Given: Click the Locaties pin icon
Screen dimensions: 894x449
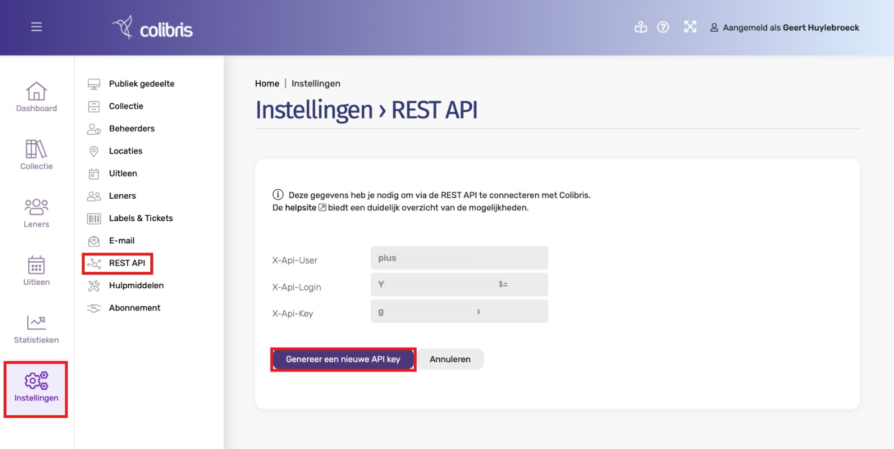Looking at the screenshot, I should point(94,151).
